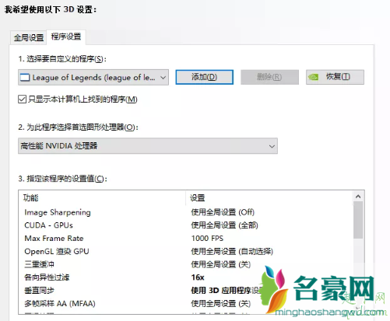The image size is (390, 321).
Task: Select the 垂直同步 row
Action: click(186, 291)
